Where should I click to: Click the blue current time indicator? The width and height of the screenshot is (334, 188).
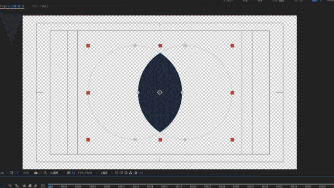(49, 185)
